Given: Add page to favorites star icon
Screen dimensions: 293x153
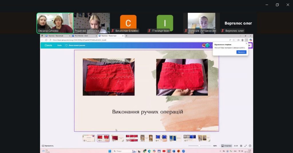Looking at the screenshot, I should click(x=234, y=40).
